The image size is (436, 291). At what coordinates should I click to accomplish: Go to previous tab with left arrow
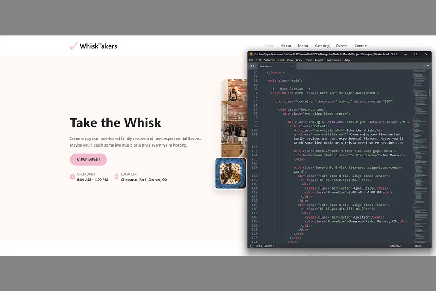[x=250, y=66]
